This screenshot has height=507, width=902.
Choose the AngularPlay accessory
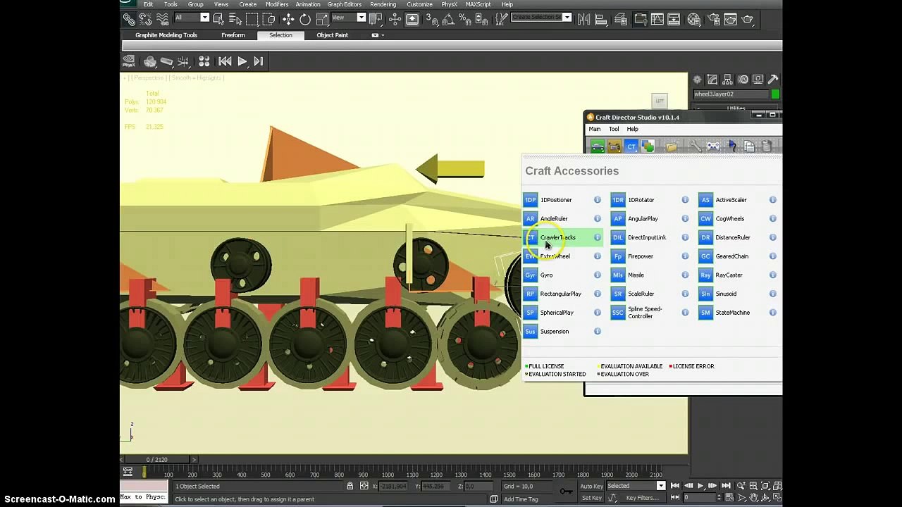pyautogui.click(x=643, y=219)
